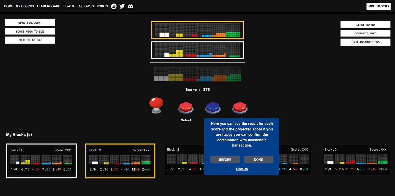Viewport: 395px width, 196px height.
Task: Click the orange grid tile in Block 4
Action: point(57,160)
